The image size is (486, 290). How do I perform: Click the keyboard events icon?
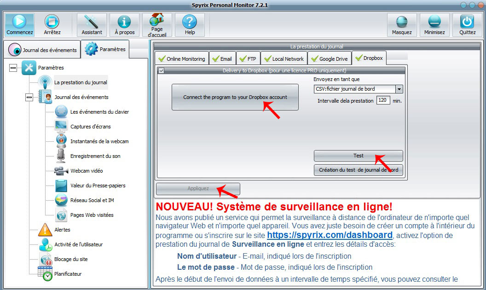click(x=61, y=112)
